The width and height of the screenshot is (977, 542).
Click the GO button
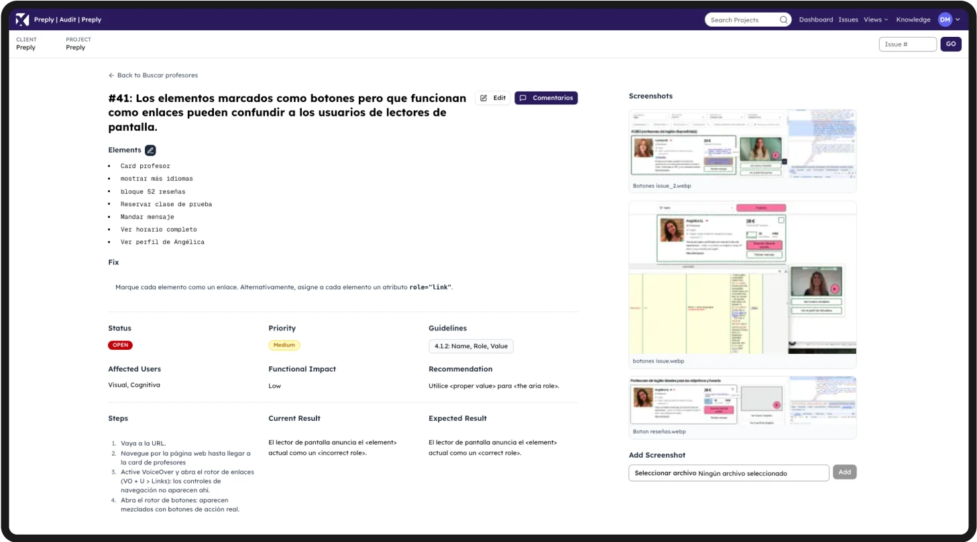[x=951, y=44]
